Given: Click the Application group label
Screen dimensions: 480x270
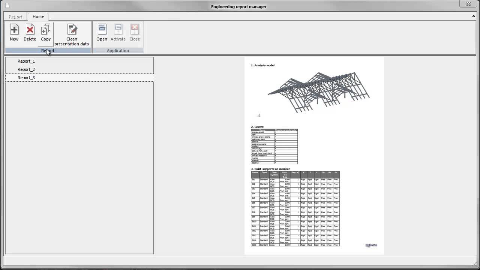Looking at the screenshot, I should coord(118,51).
